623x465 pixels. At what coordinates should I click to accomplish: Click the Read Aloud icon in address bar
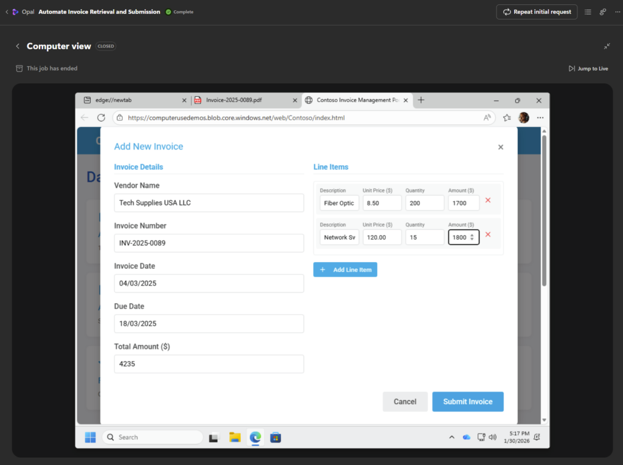coord(487,118)
